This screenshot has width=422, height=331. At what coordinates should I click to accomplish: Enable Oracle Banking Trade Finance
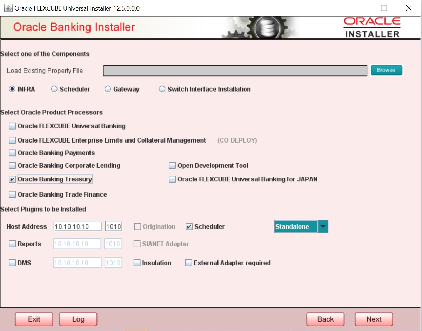[12, 194]
